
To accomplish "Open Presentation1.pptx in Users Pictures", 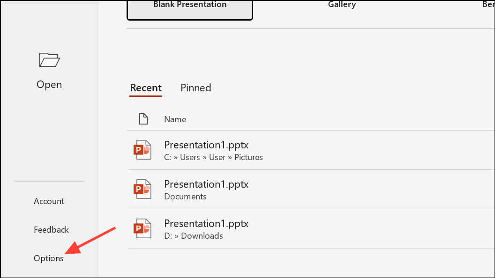I will click(x=311, y=150).
